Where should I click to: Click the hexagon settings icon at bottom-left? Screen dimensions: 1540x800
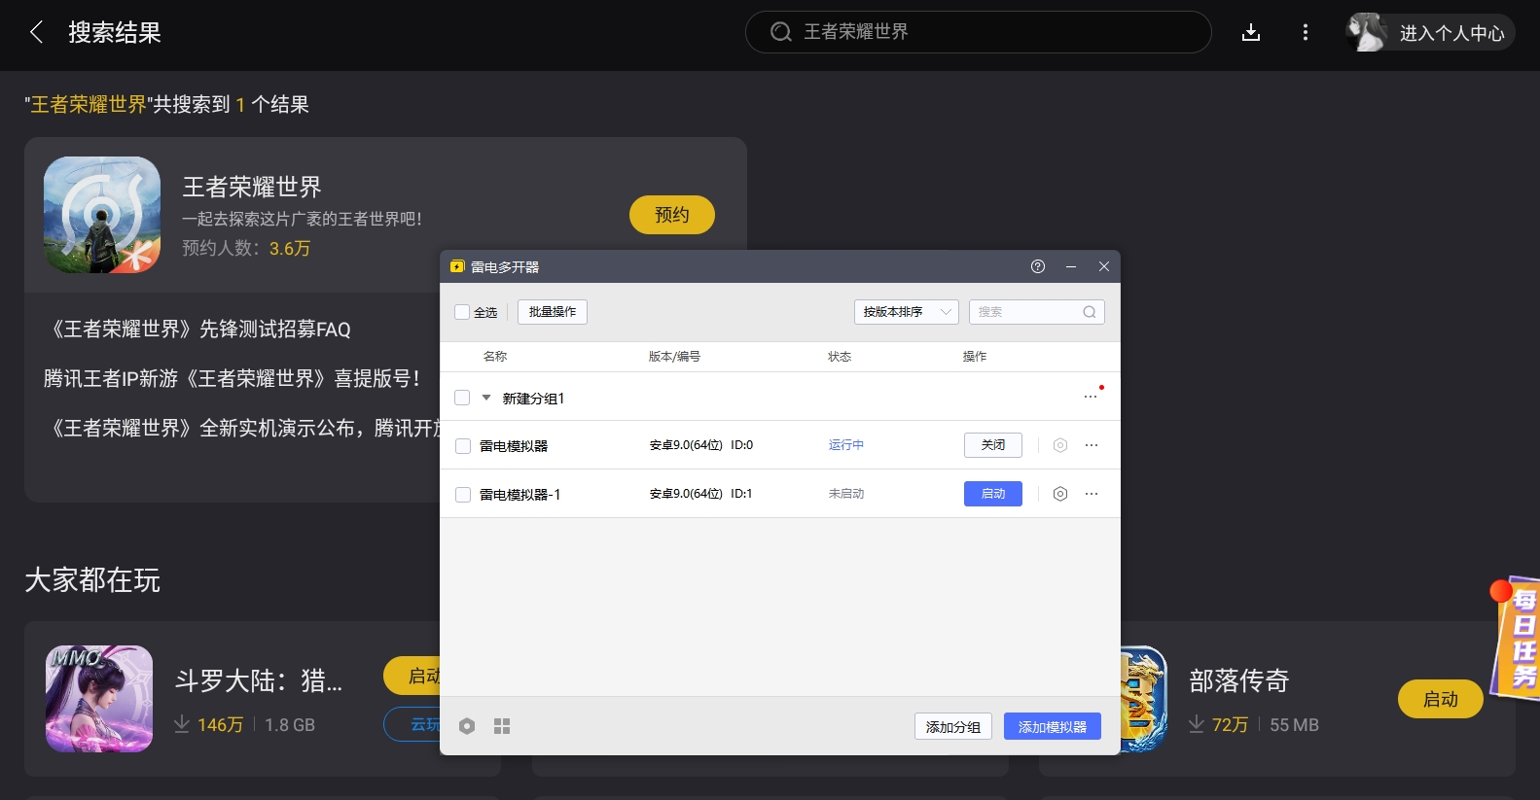click(467, 726)
